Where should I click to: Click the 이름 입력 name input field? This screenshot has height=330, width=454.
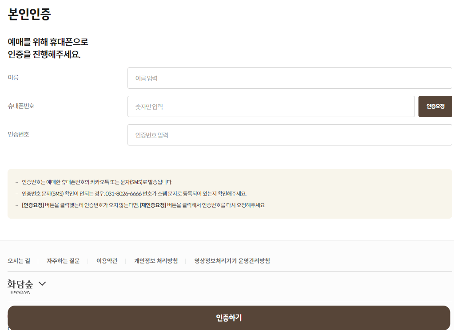point(289,78)
